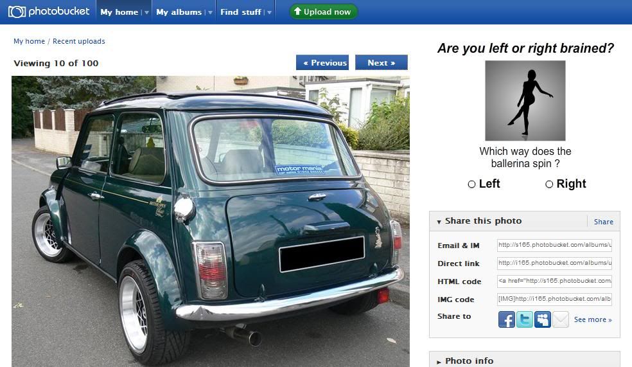Click the See more sharing link
Screen dimensions: 632x367
[x=593, y=319]
